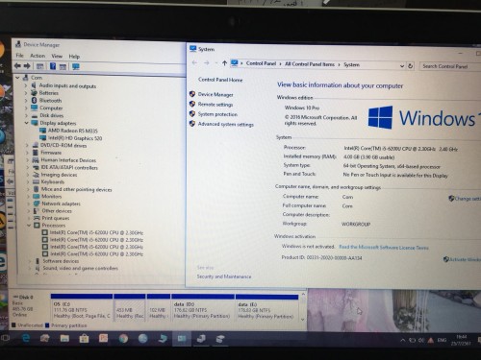Click the Device Manager back arrow icon
This screenshot has width=481, height=360.
pyautogui.click(x=17, y=66)
